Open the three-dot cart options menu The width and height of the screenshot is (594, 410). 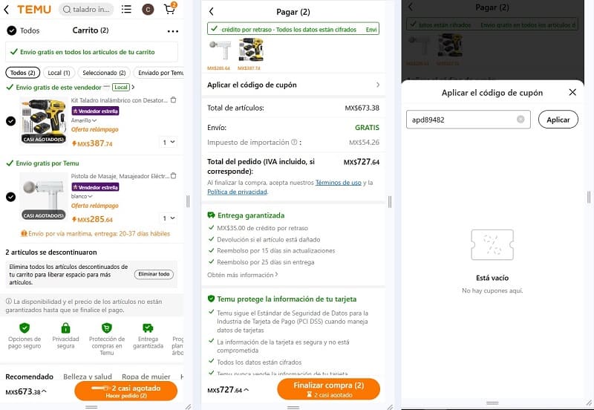point(173,31)
